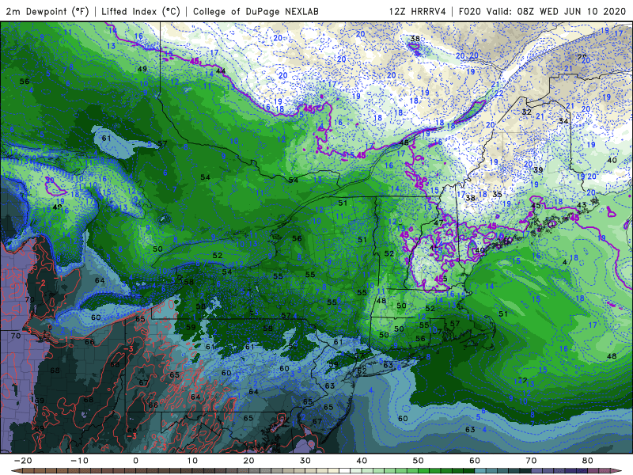The width and height of the screenshot is (633, 475).
Task: Click the 10 label on the color scale
Action: [x=192, y=461]
